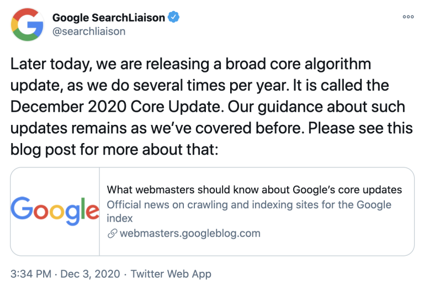Open the 'What webmasters should know' card title
The height and width of the screenshot is (289, 424).
point(254,190)
